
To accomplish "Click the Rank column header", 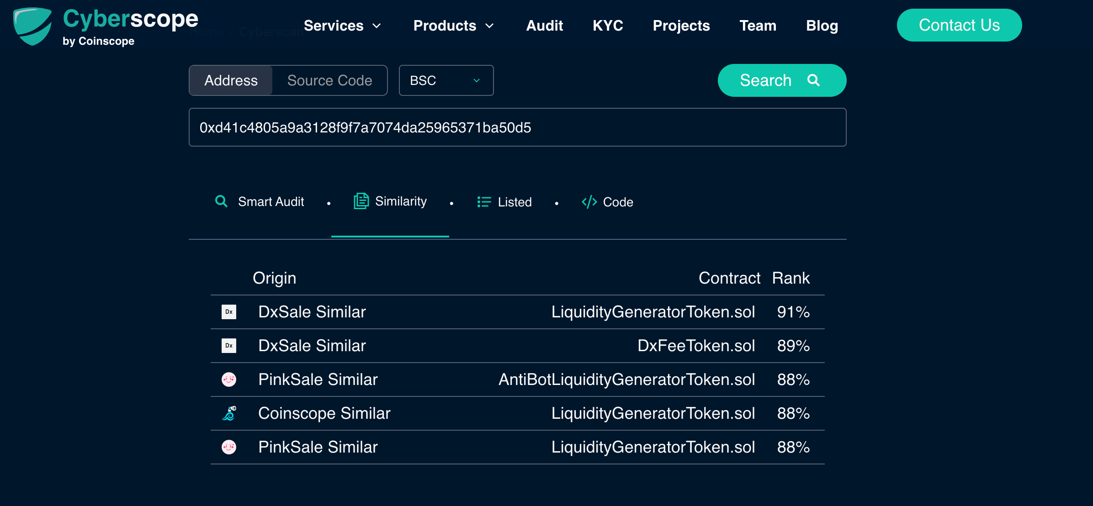I will (791, 278).
